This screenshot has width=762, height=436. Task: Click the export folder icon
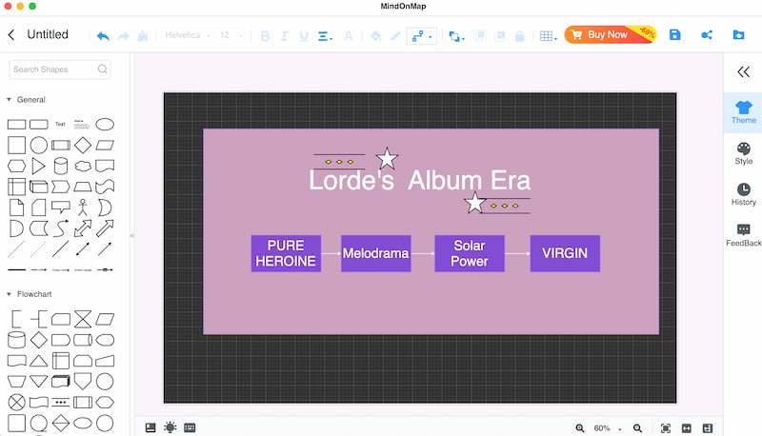click(738, 34)
